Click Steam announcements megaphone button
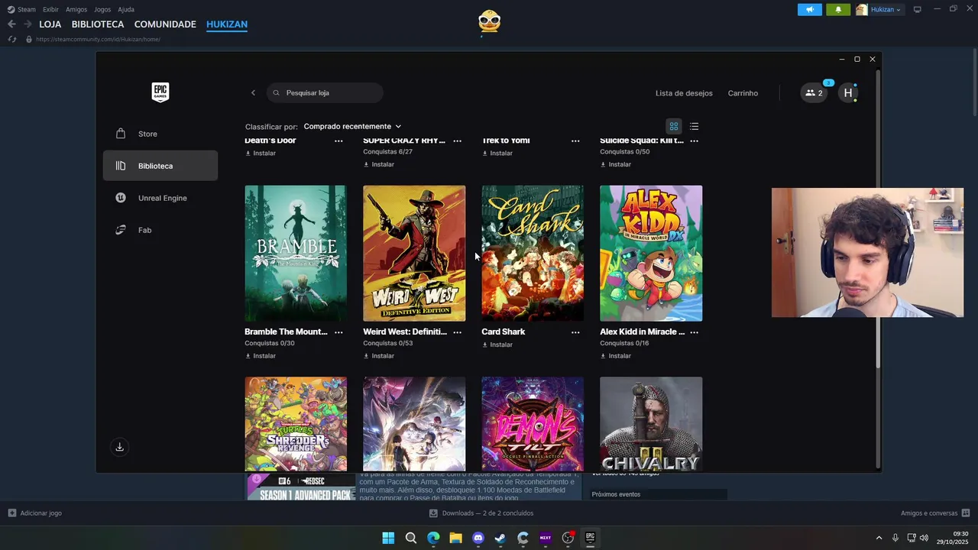This screenshot has height=550, width=978. pyautogui.click(x=810, y=9)
